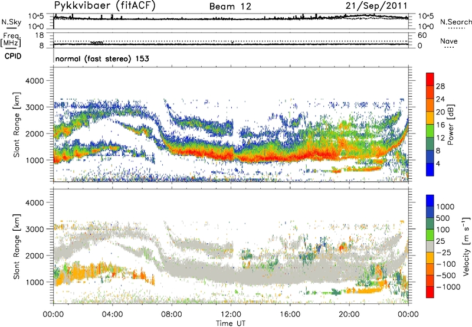The width and height of the screenshot is (472, 327).
Task: Click the 4000 tick on power panel axis
Action: (36, 81)
